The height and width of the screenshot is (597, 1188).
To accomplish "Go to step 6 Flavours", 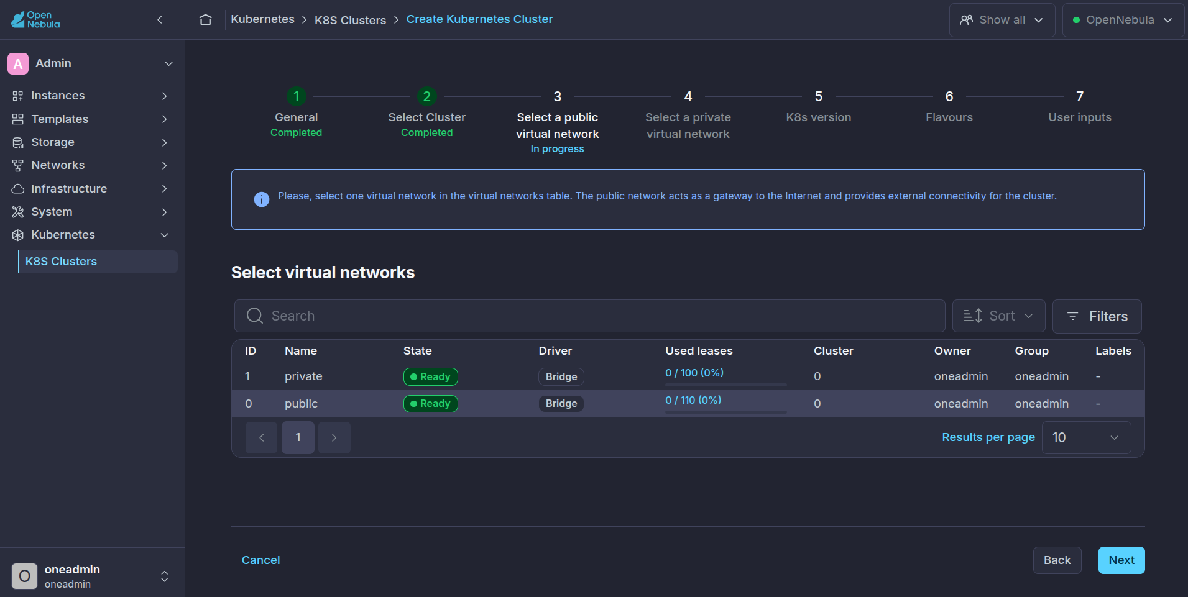I will tap(949, 106).
